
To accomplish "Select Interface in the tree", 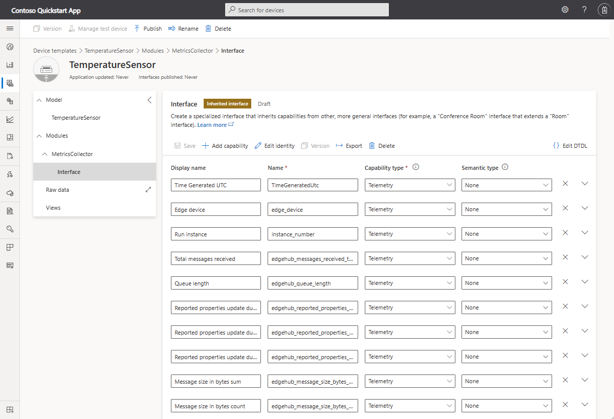I will (x=95, y=172).
